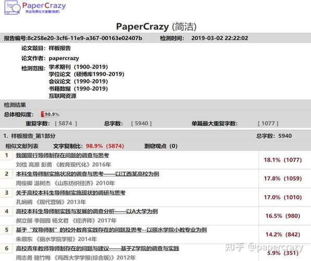This screenshot has width=311, height=261.
Task: Click similarity value '14.2% (842)'
Action: click(283, 234)
